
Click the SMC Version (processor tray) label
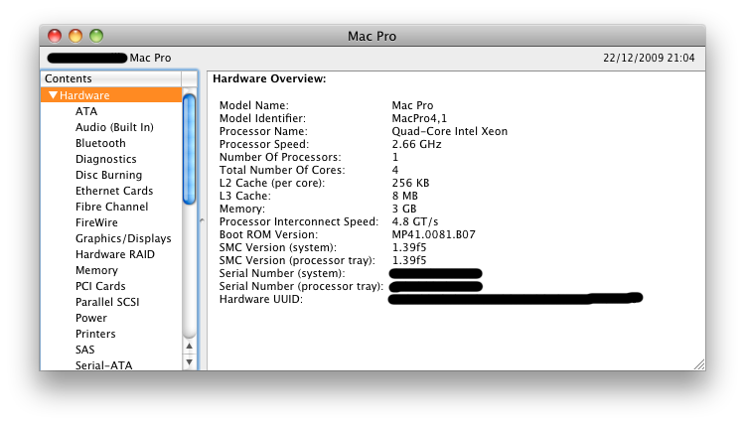point(297,260)
